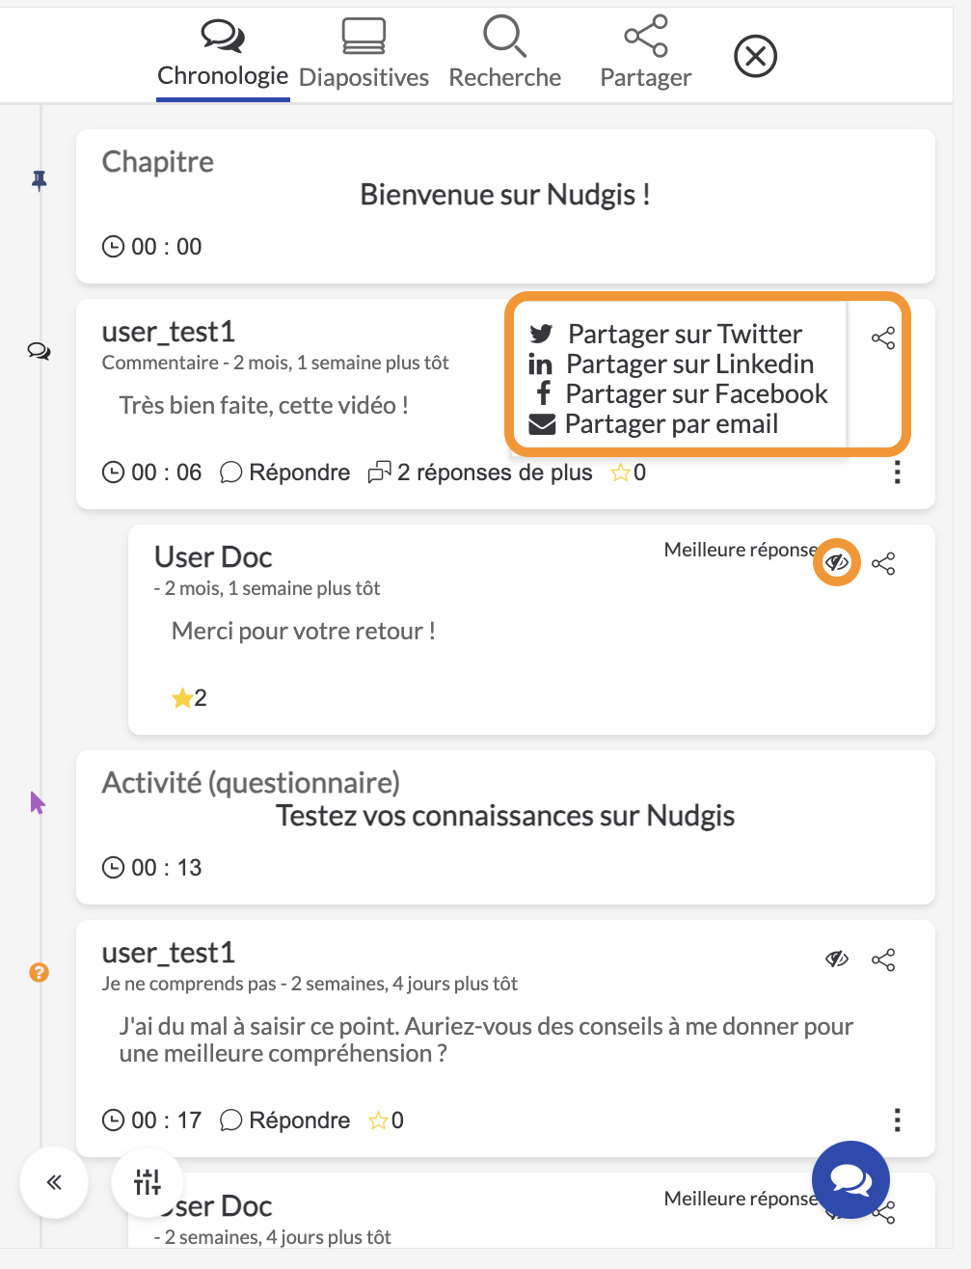Open three-dot menu on the 00:17 comment
Viewport: 971px width, 1269px height.
(x=898, y=1120)
